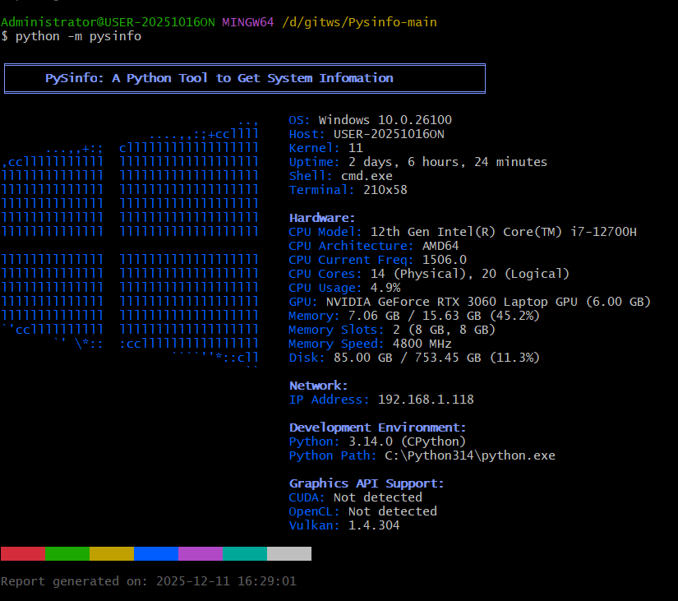Click the Python Path C:\Python314\python.exe line
The image size is (678, 601).
(x=422, y=455)
